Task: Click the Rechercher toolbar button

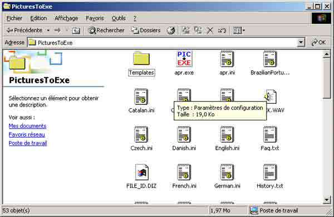Action: (x=106, y=31)
